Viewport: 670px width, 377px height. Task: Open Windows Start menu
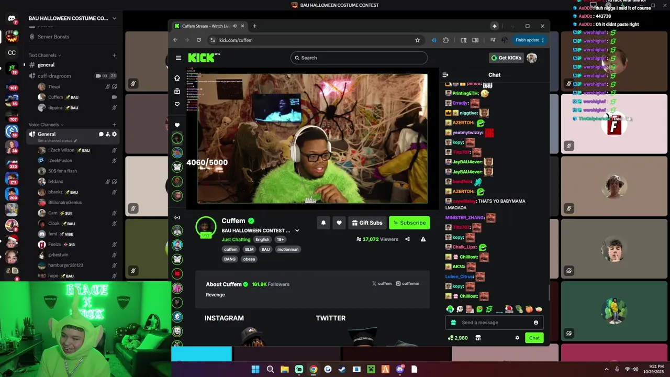255,369
